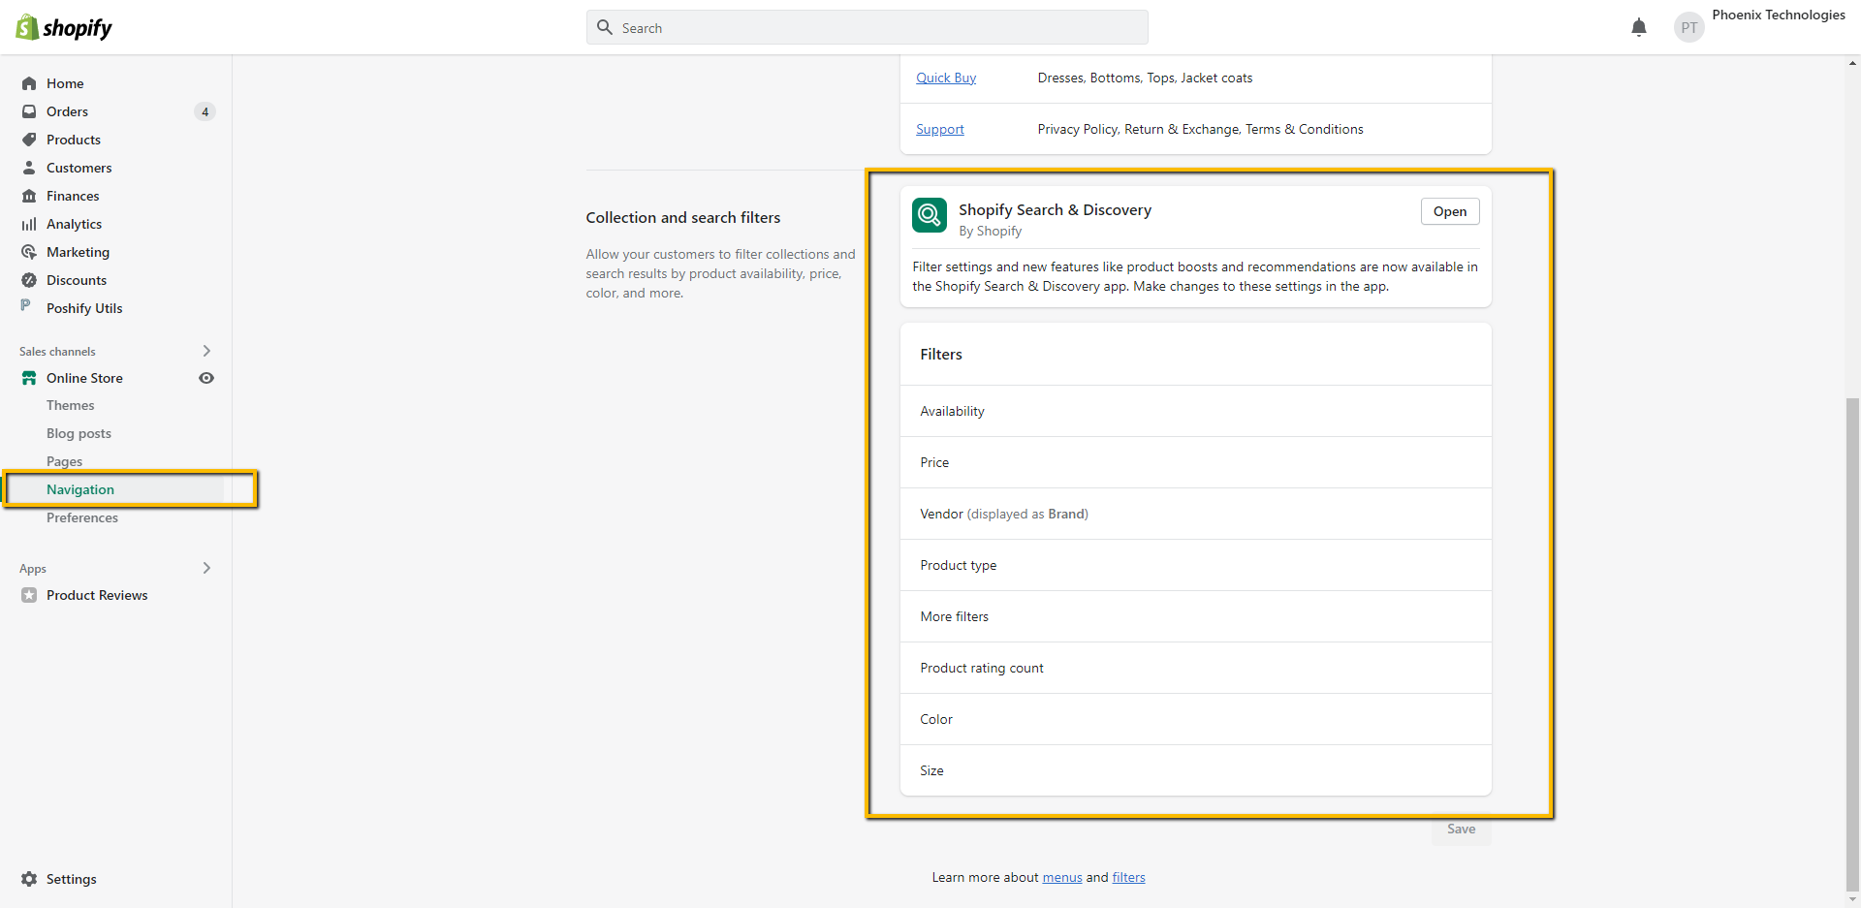Select Online Store channel
Image resolution: width=1861 pixels, height=908 pixels.
click(x=84, y=378)
